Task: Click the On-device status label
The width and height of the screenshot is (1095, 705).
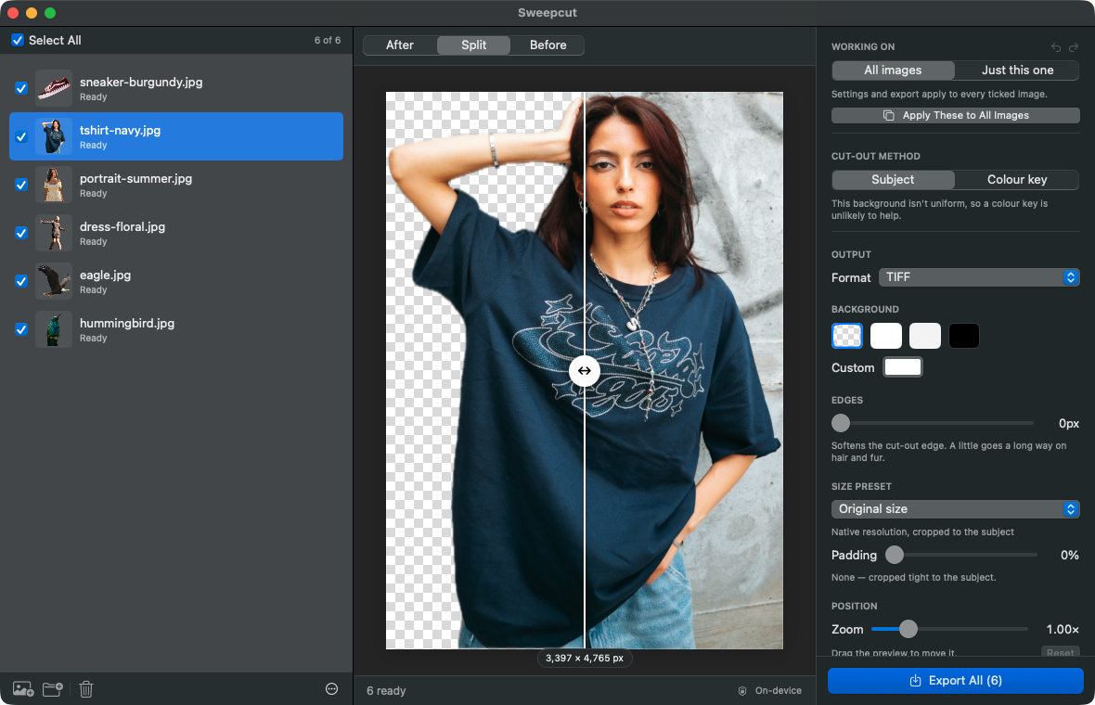Action: pyautogui.click(x=778, y=691)
